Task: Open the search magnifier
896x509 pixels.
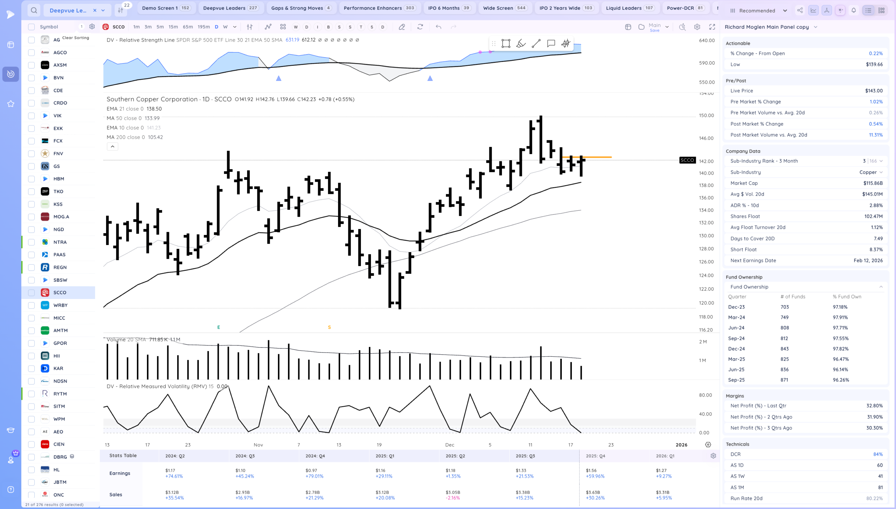Action: [x=34, y=10]
